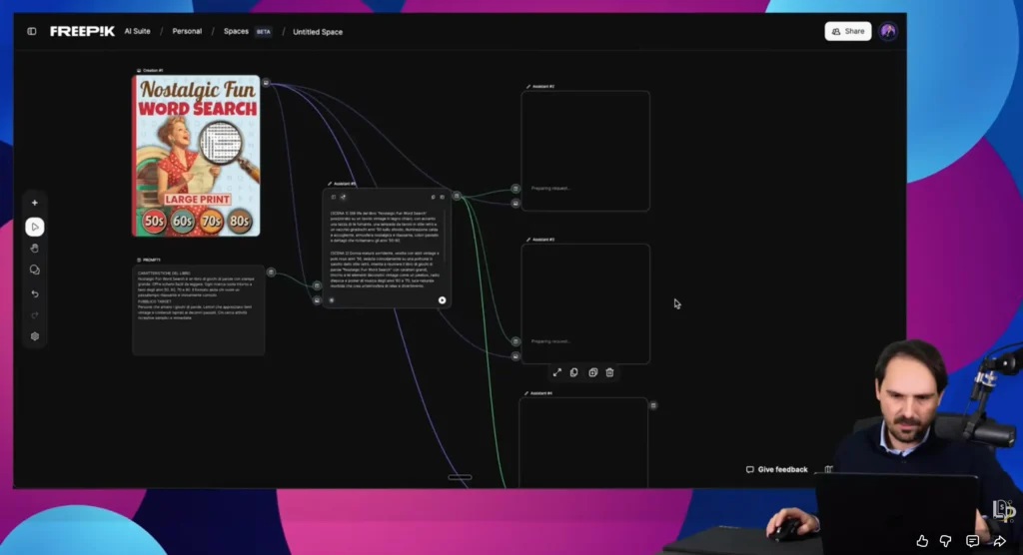The image size is (1023, 555).
Task: Open the user profile avatar
Action: pos(888,31)
